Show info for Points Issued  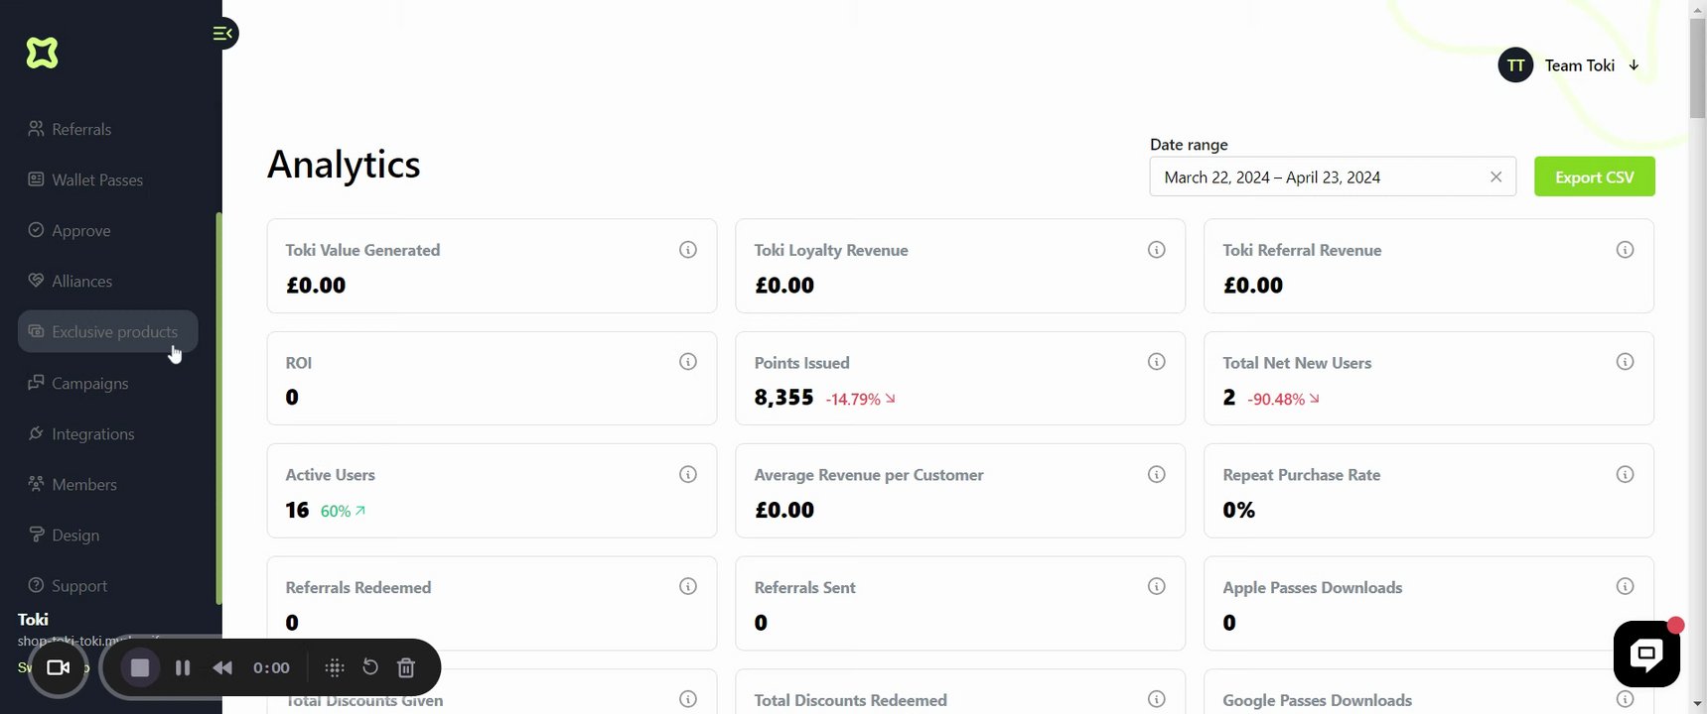pos(1156,362)
